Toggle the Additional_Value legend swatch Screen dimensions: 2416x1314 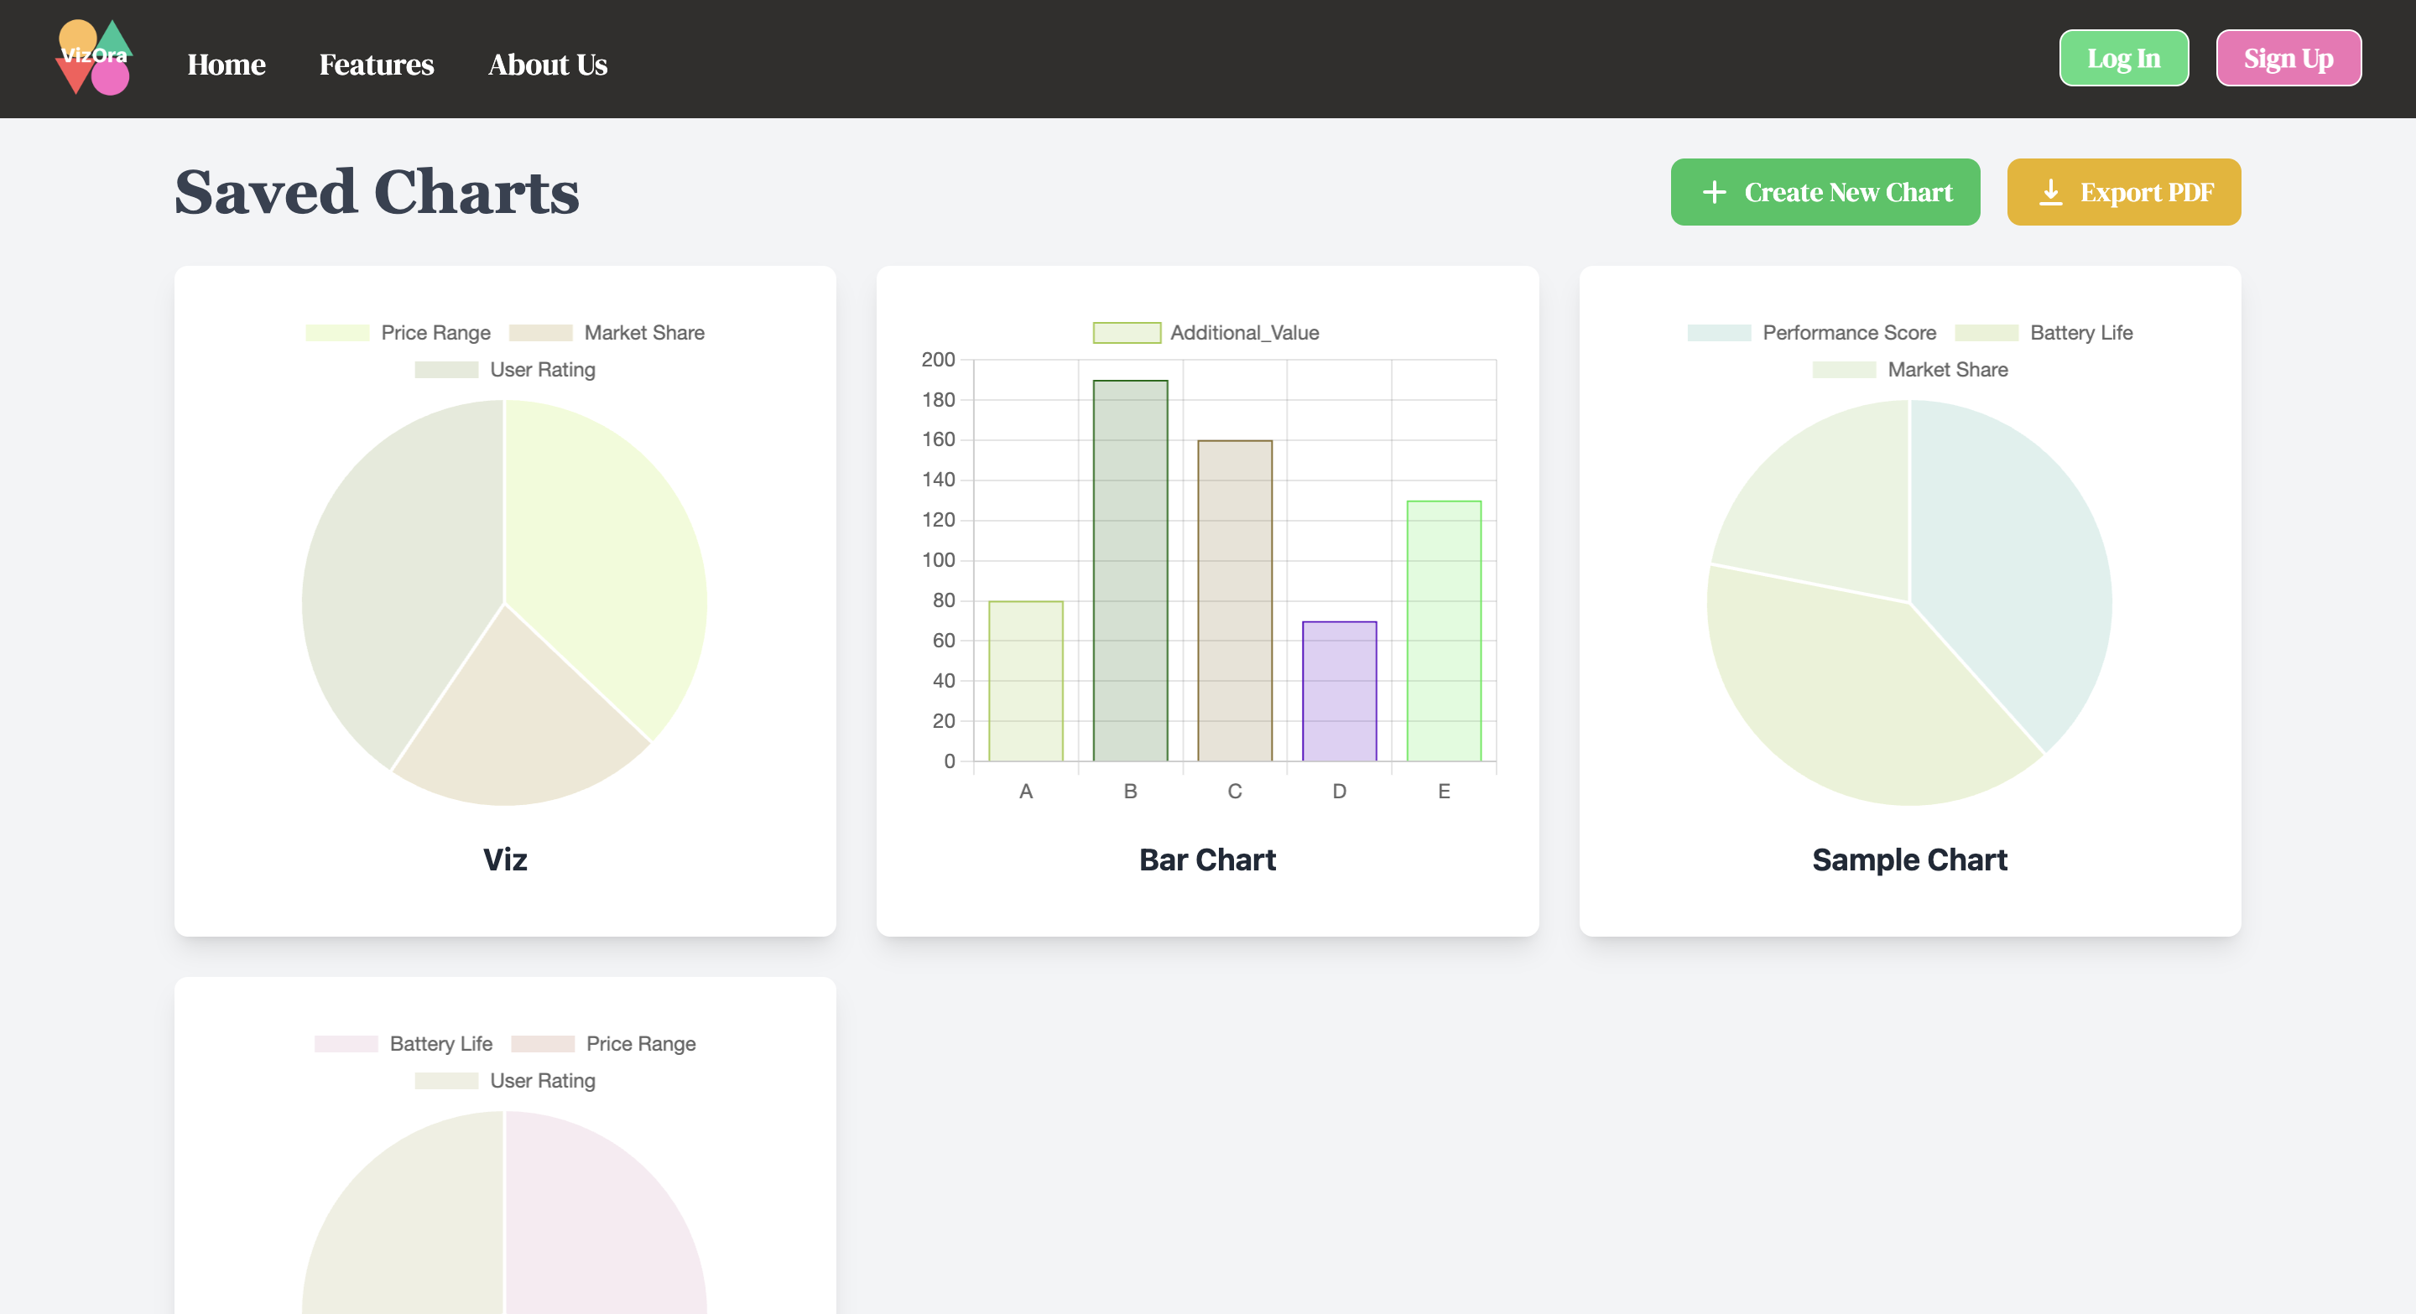[1127, 333]
